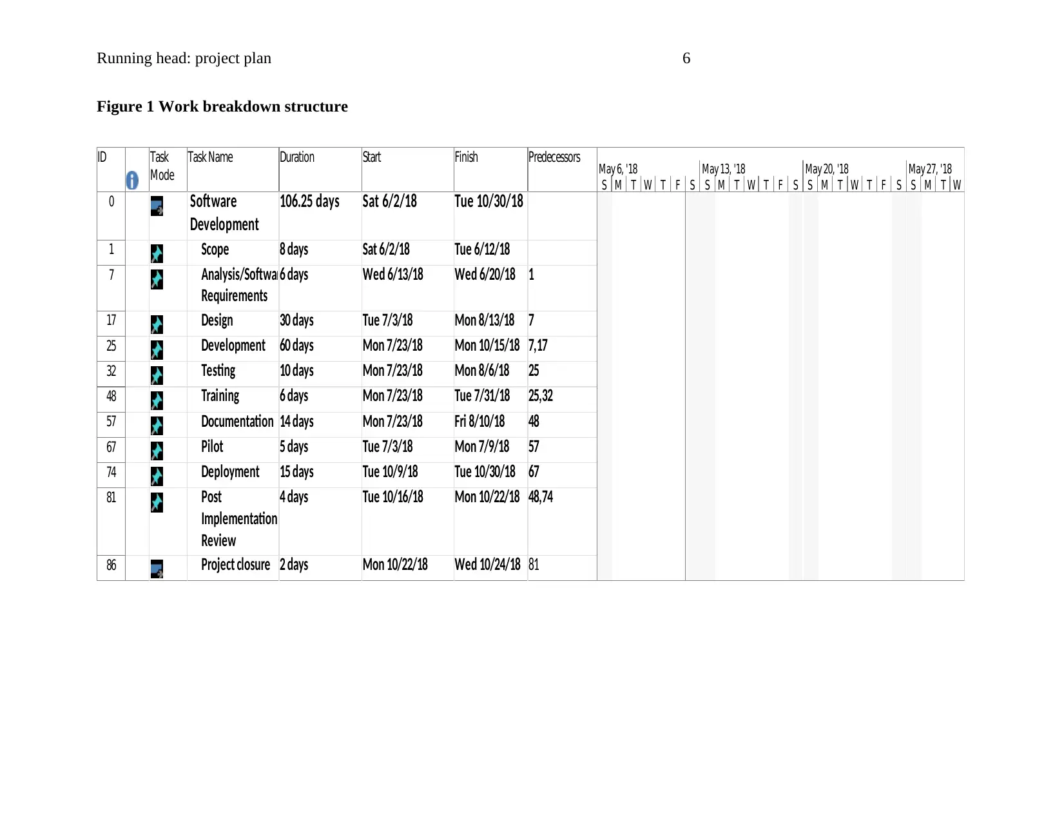Click the task mode icon in Design row
The image size is (1064, 822).
click(157, 324)
